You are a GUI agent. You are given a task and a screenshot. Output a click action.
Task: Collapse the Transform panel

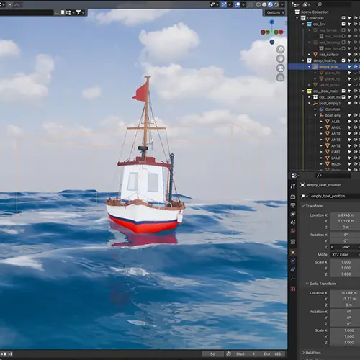312,206
